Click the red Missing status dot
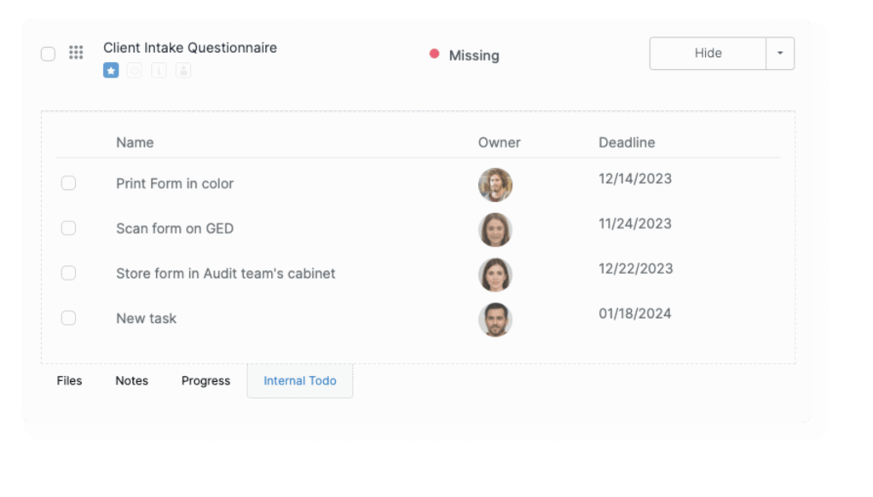 [x=434, y=55]
